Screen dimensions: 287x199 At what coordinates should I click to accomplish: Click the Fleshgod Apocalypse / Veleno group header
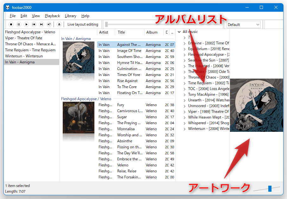pos(86,99)
